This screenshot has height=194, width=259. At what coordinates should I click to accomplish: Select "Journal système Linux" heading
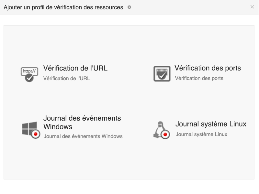click(210, 124)
